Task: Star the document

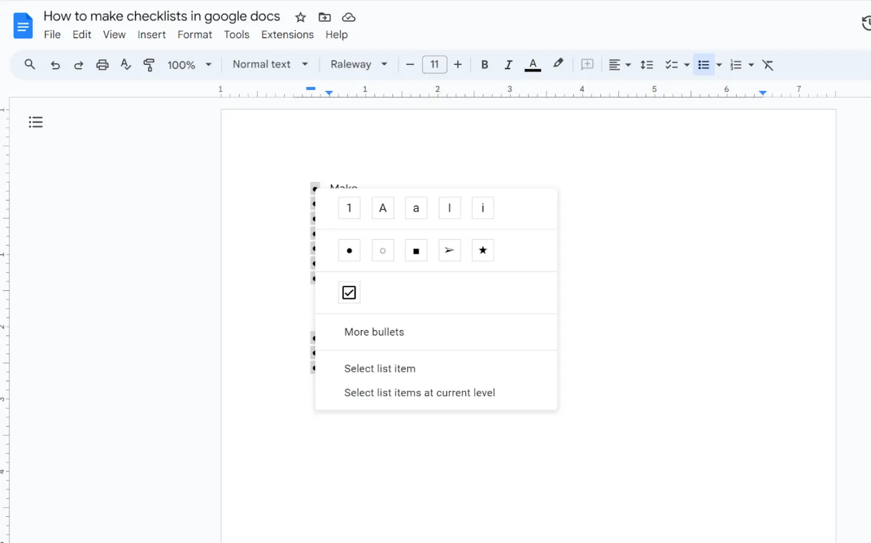Action: (300, 17)
